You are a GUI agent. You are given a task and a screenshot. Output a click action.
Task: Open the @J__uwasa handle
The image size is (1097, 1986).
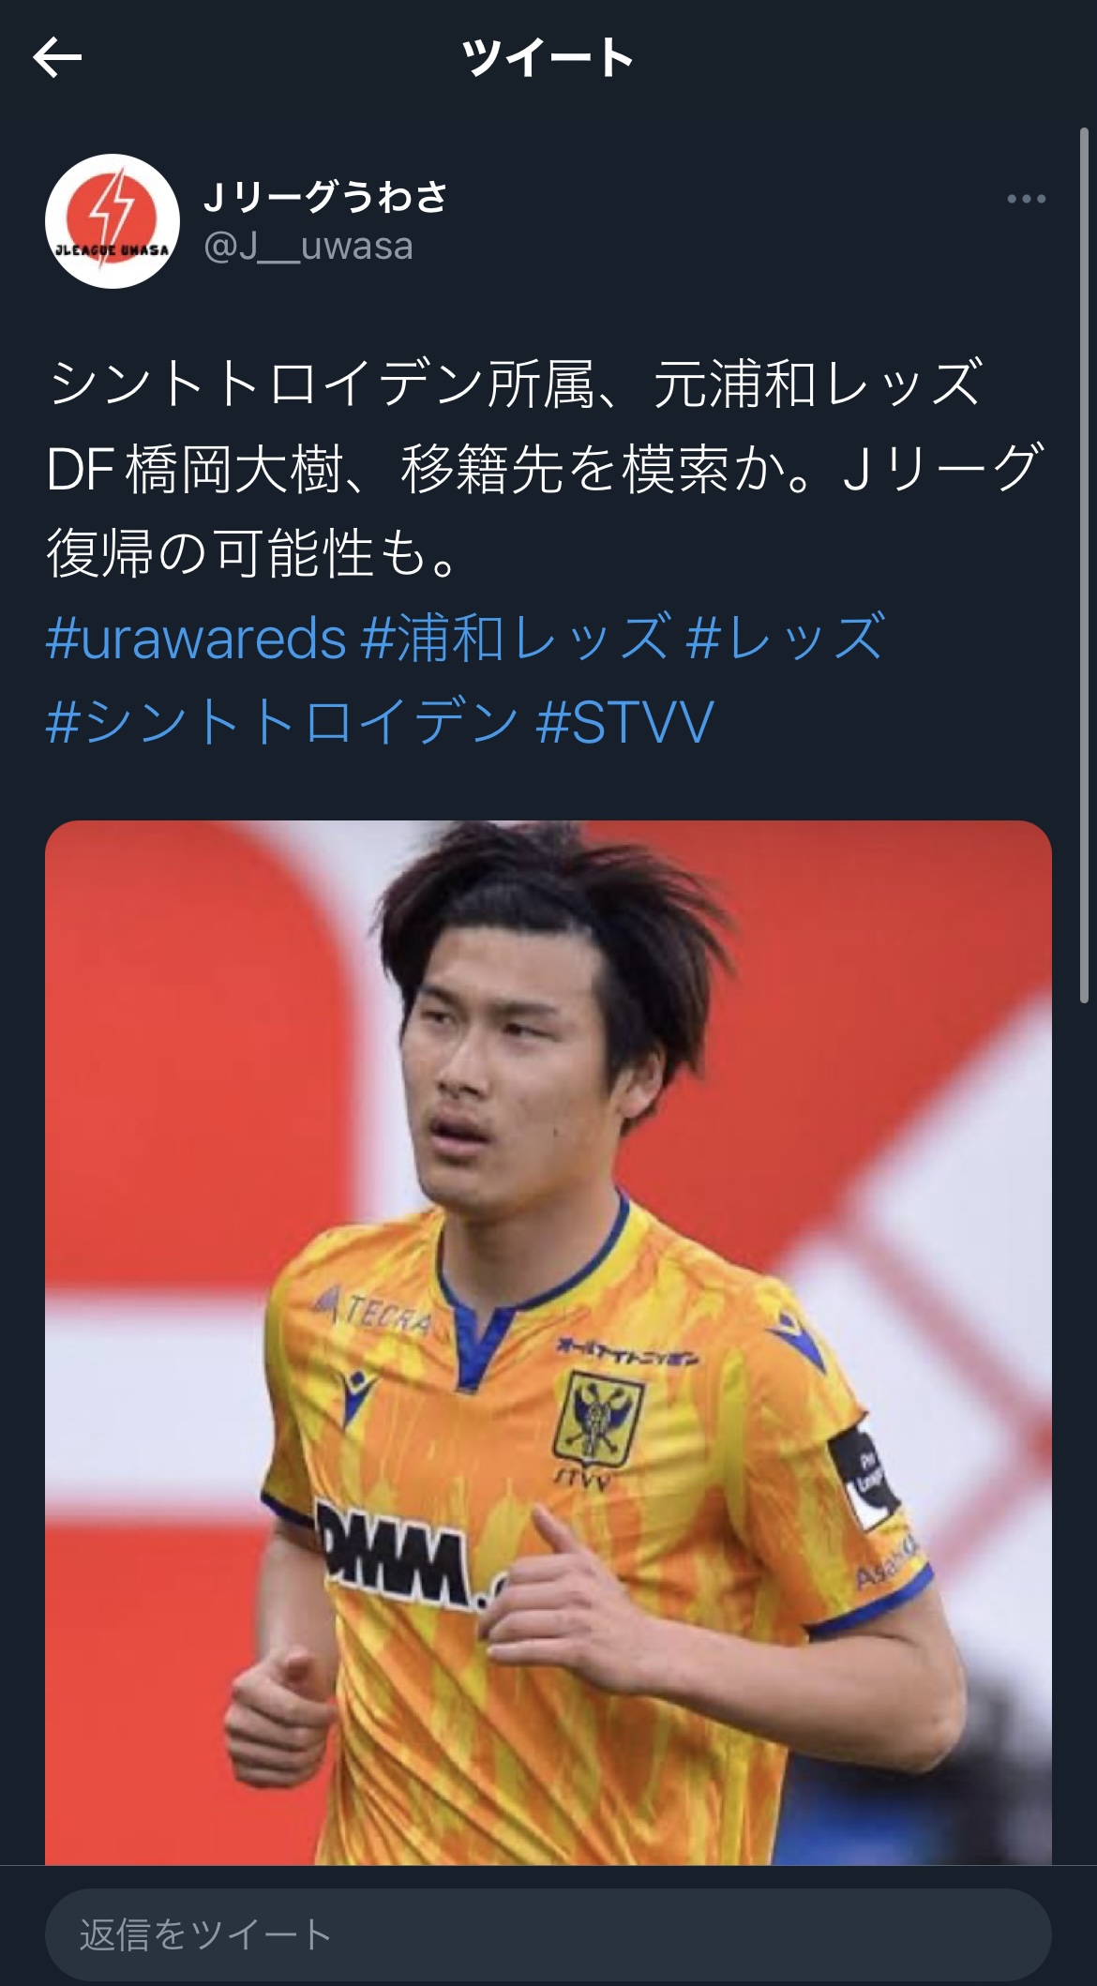pos(308,247)
